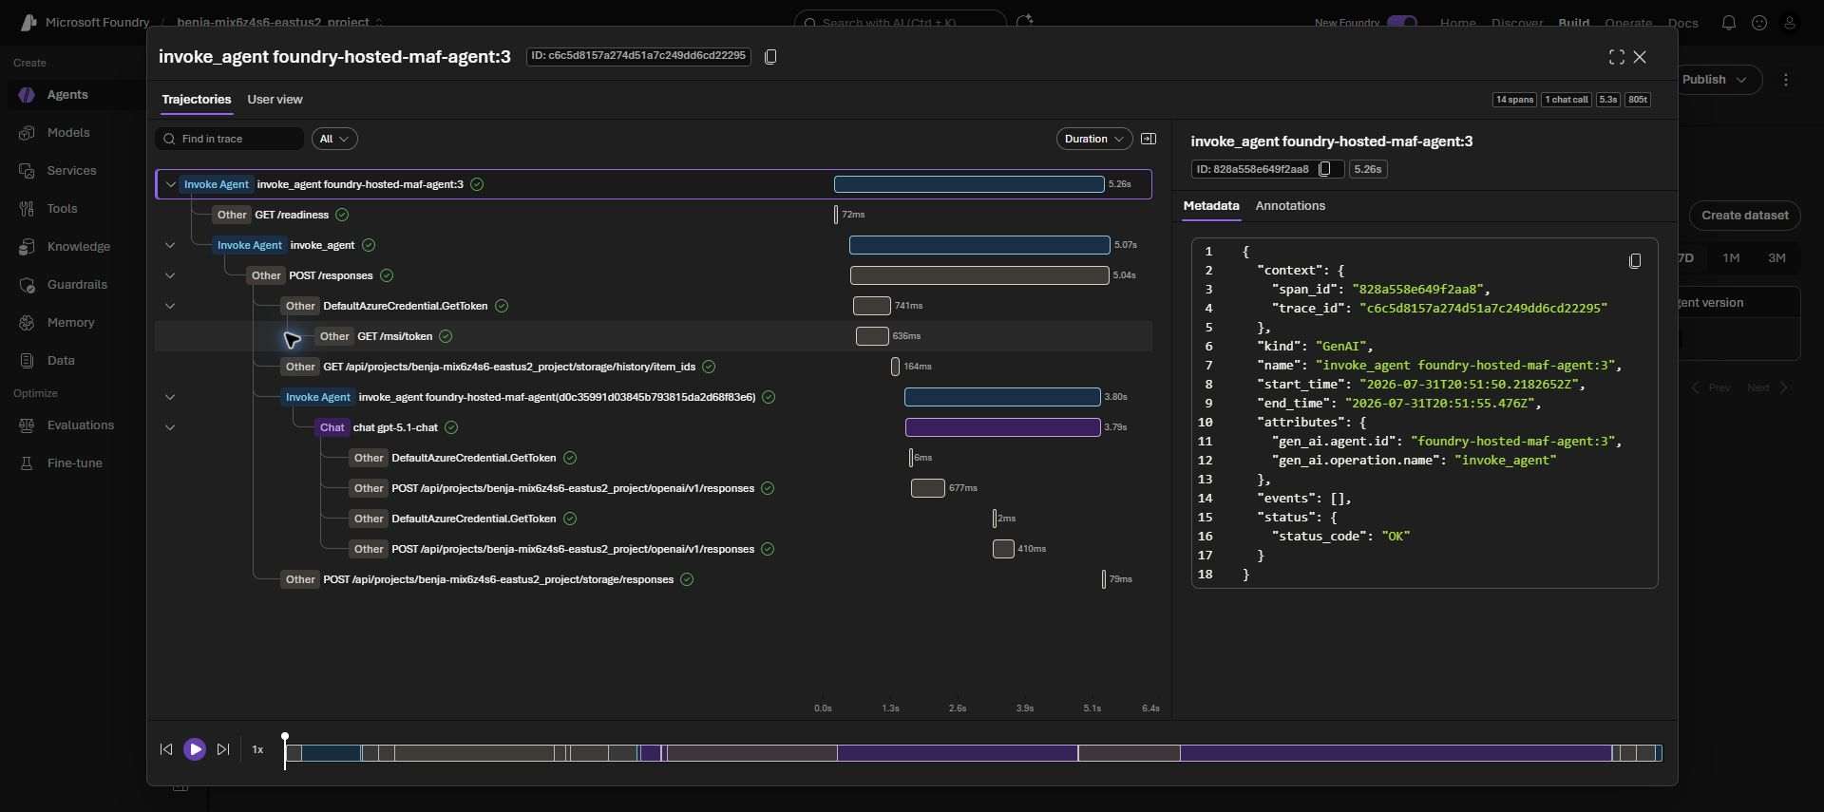Collapse the POST /responses span
1824x812 pixels.
pyautogui.click(x=170, y=275)
